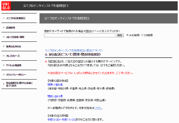Viewport: 179px width, 123px height.
Task: Click the 関西:2府4県 text
Action: 55,96
